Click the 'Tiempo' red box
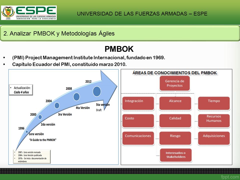 click(214, 103)
